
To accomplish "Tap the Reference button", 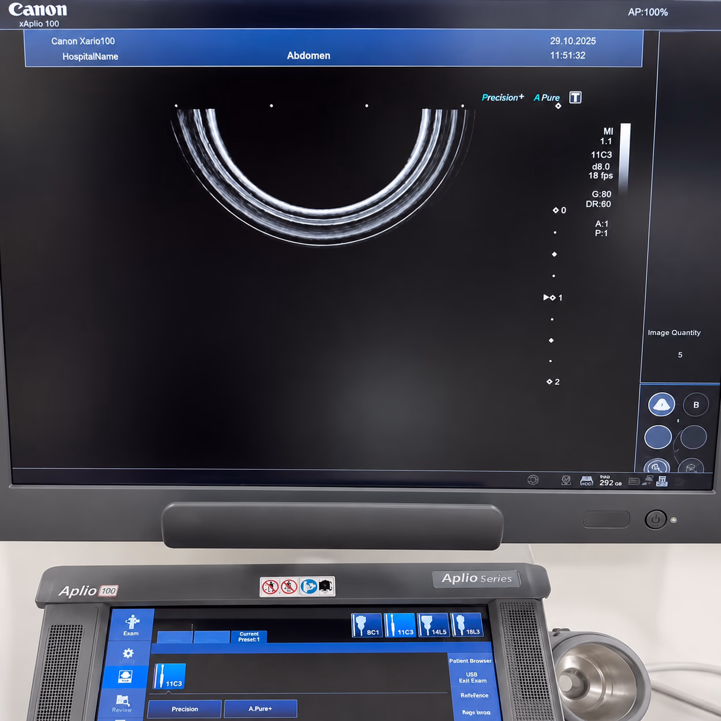I will click(x=474, y=696).
